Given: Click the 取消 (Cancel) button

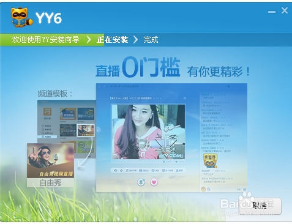Looking at the screenshot, I should (x=260, y=206).
